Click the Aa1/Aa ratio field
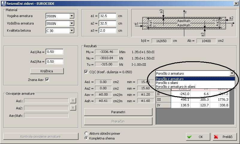The height and width of the screenshot is (144, 240). pyautogui.click(x=55, y=52)
